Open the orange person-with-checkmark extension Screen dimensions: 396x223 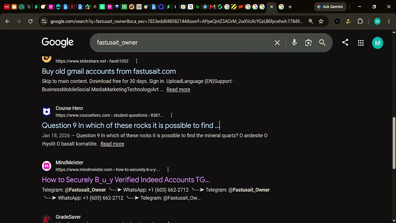348,21
